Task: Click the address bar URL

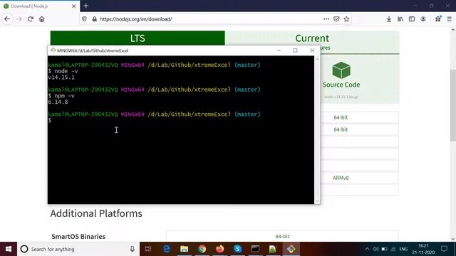Action: tap(136, 19)
